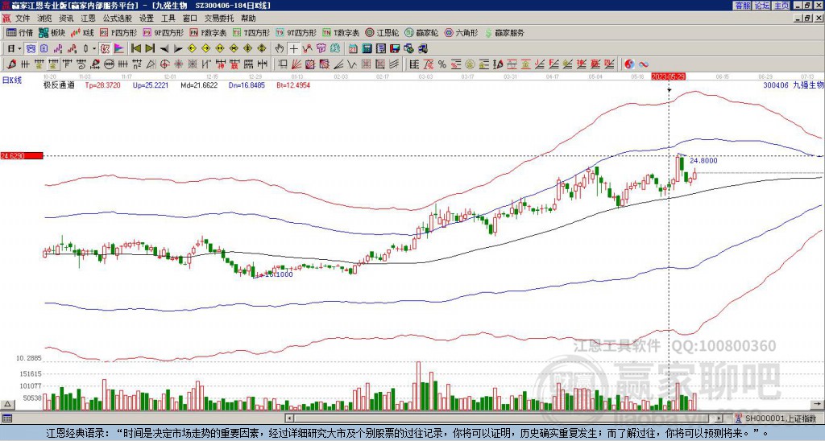This screenshot has width=825, height=441.
Task: Open the 公式选股 menu
Action: pyautogui.click(x=118, y=19)
